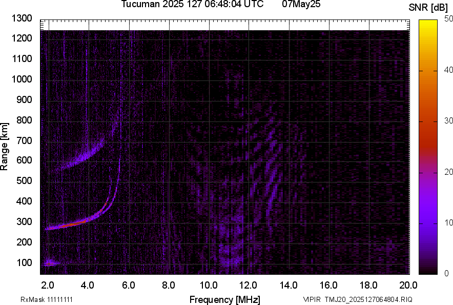The width and height of the screenshot is (453, 305).
Task: Click the file name 'TMJ20_2025127064804.RIQ'
Action: tap(368, 299)
